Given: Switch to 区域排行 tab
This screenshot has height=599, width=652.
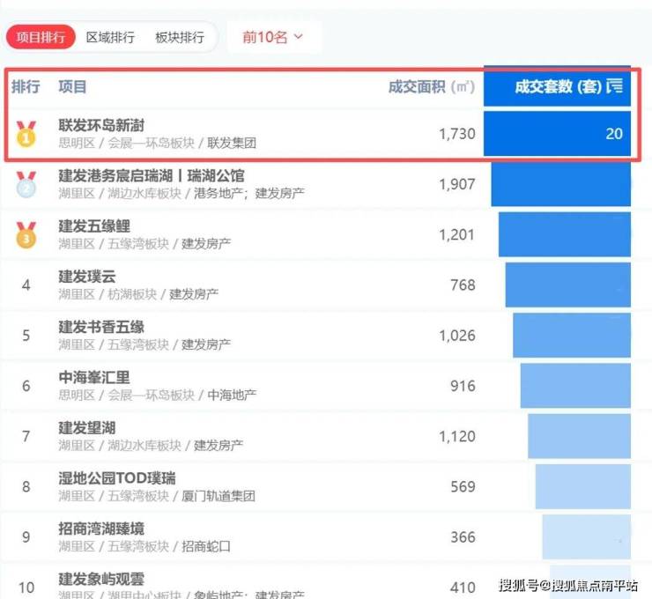Looking at the screenshot, I should [x=110, y=37].
